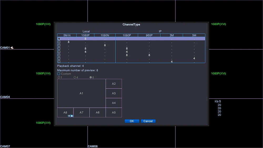Select the A6 preview cell
Viewport: 263px width, 148px height.
(98, 113)
